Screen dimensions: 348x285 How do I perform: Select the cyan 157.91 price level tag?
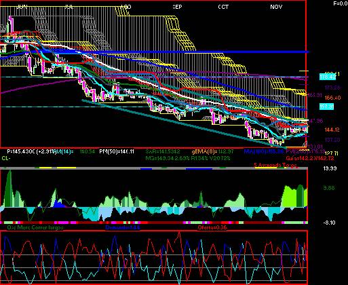pos(326,107)
